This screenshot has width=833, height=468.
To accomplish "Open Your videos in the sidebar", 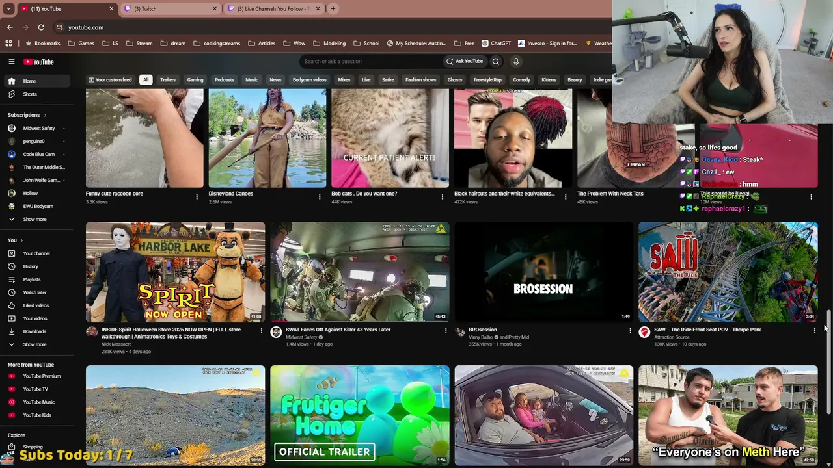I will (x=36, y=318).
